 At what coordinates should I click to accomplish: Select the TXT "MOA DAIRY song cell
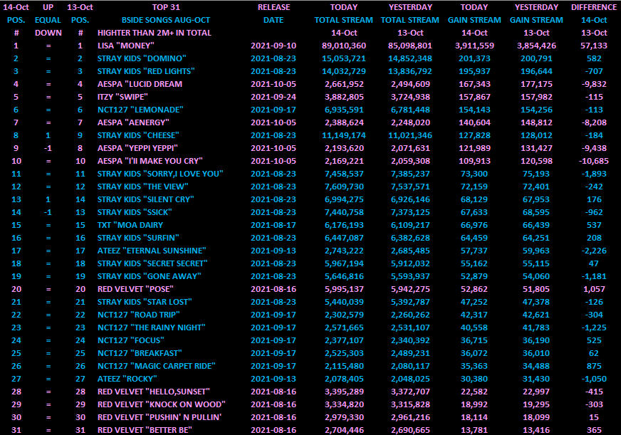130,225
